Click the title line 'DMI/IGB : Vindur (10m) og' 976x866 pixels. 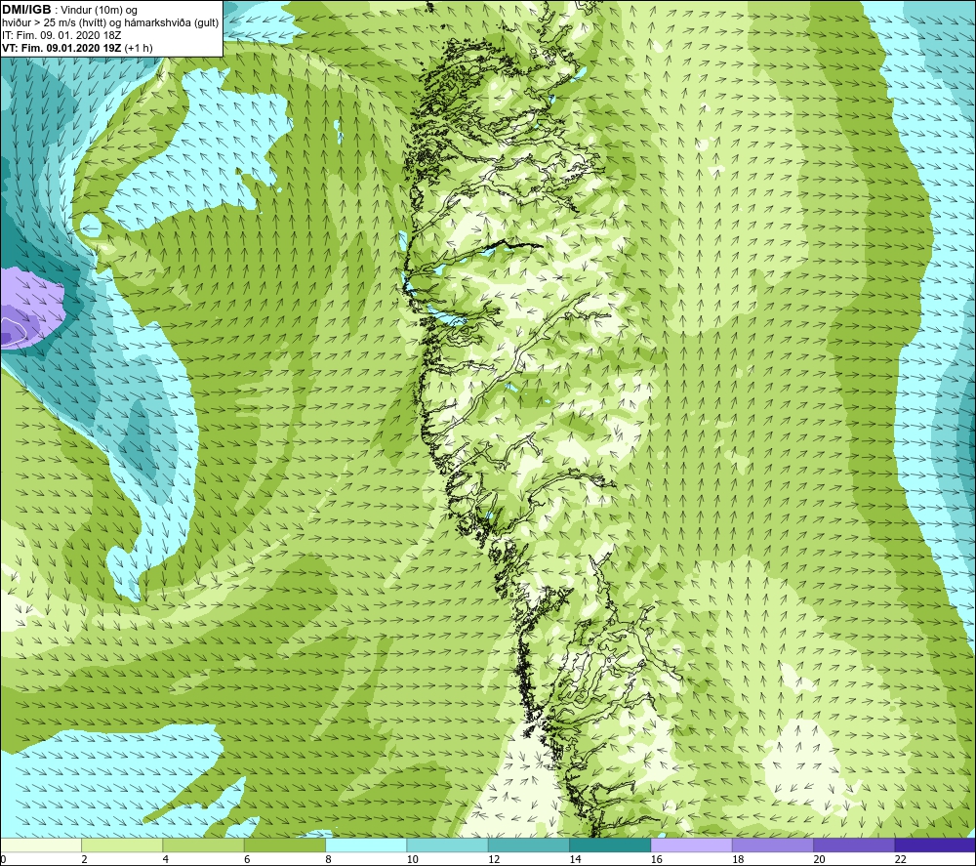[69, 10]
